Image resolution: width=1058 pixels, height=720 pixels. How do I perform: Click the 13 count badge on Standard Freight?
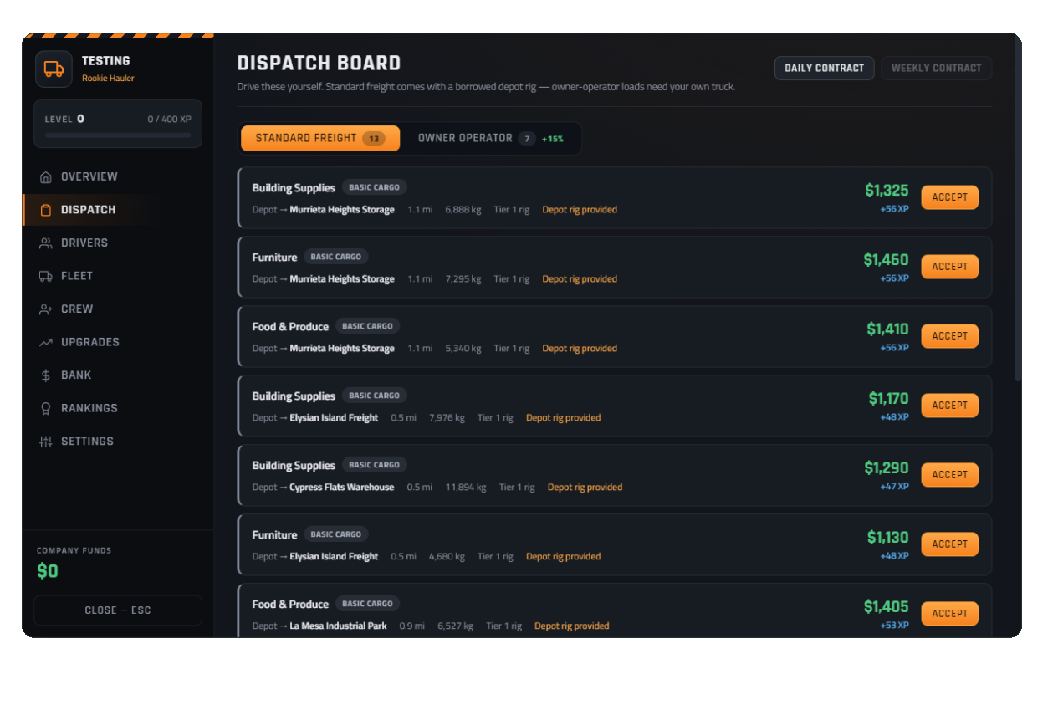coord(374,139)
